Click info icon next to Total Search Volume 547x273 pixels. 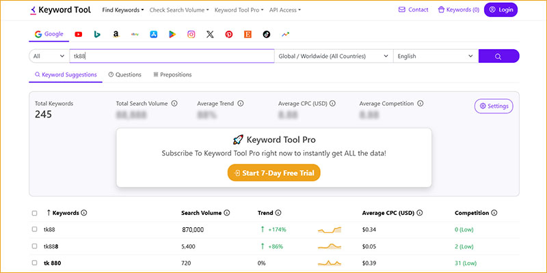(174, 104)
